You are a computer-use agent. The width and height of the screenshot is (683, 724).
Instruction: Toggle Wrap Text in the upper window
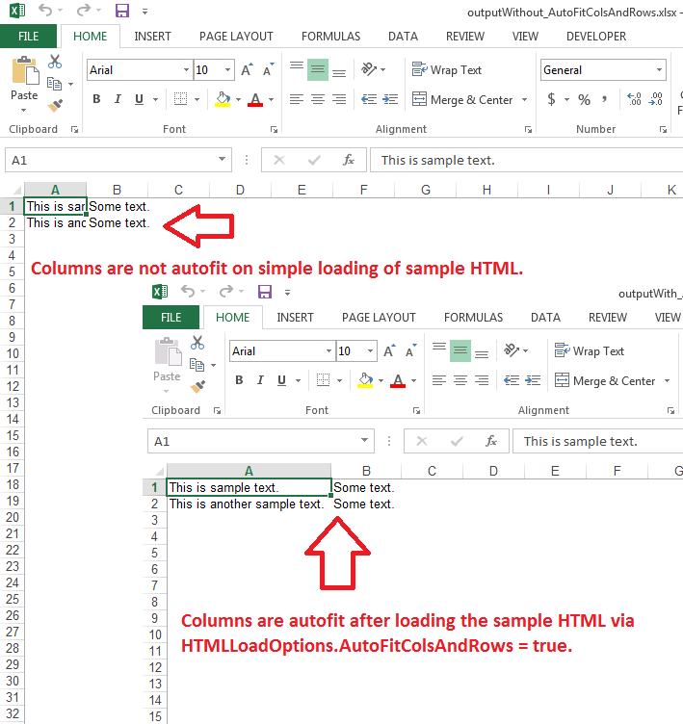[447, 70]
